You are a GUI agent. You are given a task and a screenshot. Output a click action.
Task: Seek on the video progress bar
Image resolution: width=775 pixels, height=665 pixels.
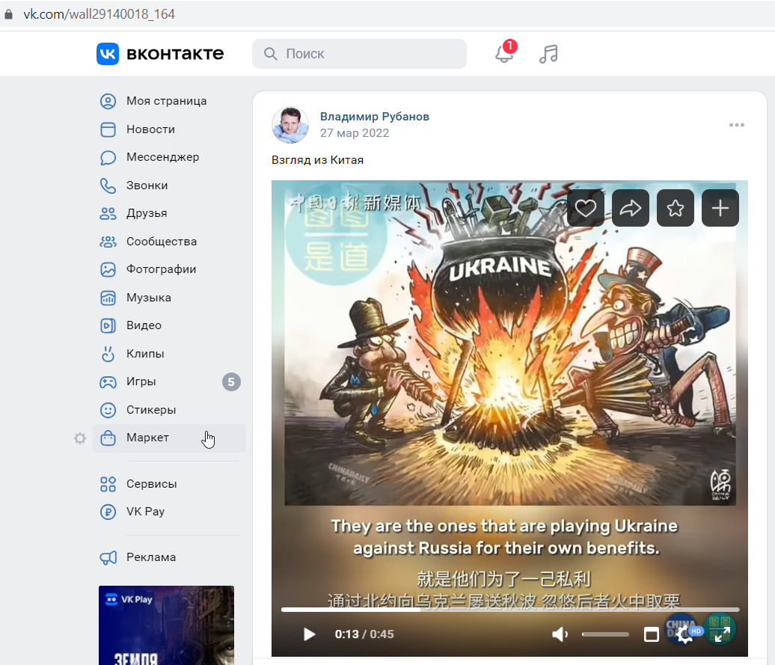pos(510,610)
